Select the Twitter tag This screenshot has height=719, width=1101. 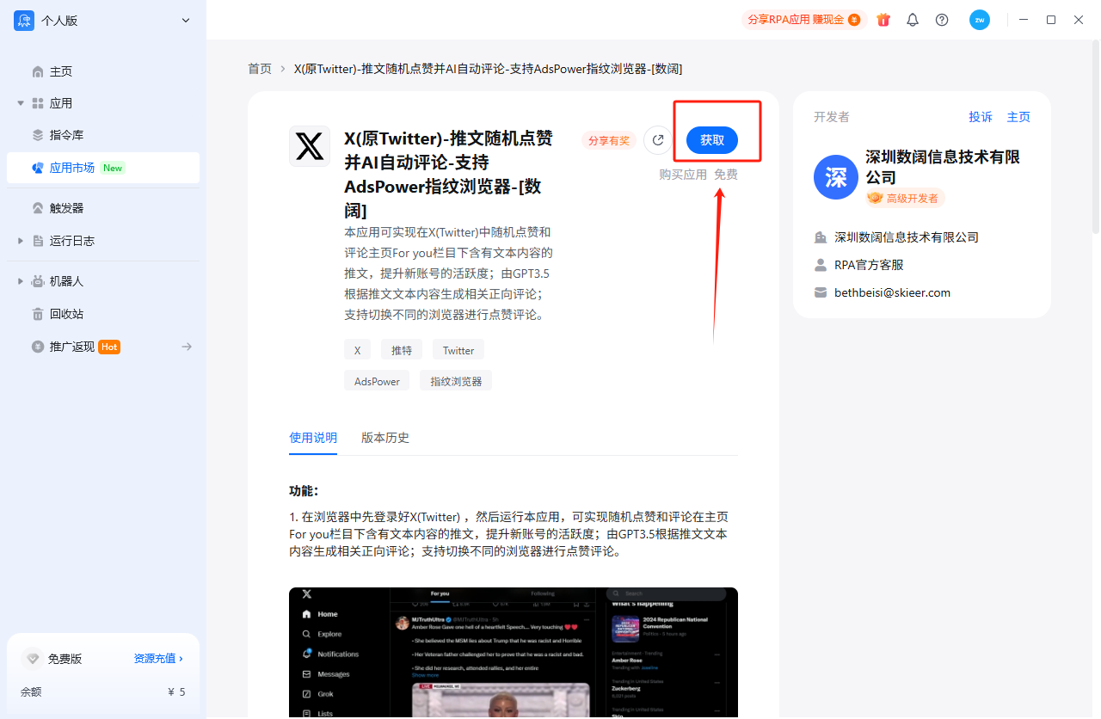pyautogui.click(x=458, y=350)
